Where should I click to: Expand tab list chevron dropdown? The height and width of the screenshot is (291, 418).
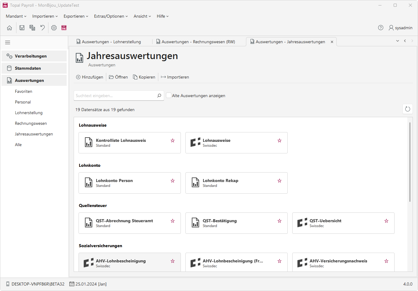tap(398, 41)
